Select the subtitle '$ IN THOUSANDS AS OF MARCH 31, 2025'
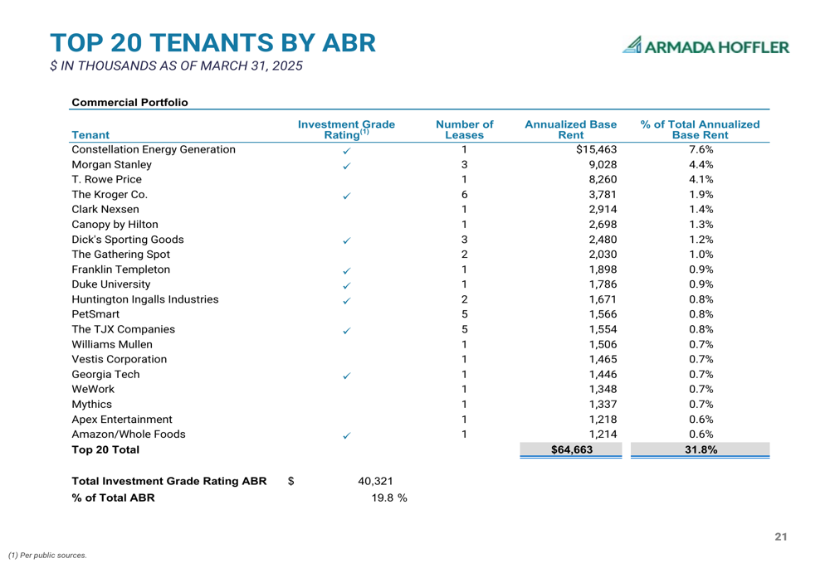The image size is (830, 568). click(x=176, y=66)
